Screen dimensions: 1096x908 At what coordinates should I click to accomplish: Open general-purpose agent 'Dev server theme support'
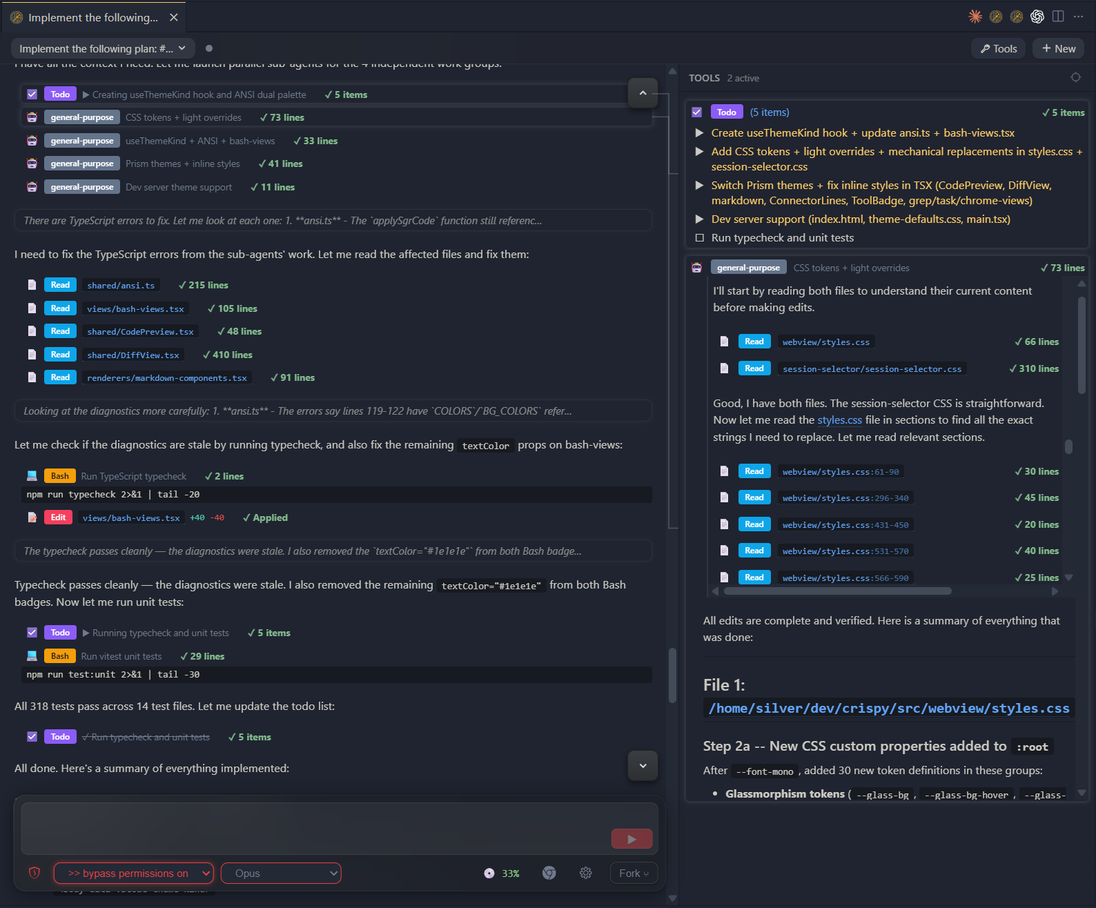tap(82, 187)
